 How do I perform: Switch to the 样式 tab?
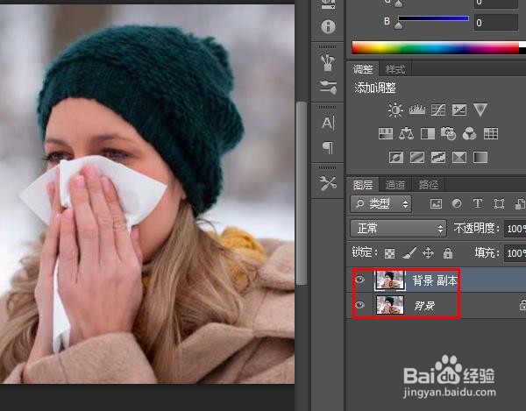click(395, 69)
